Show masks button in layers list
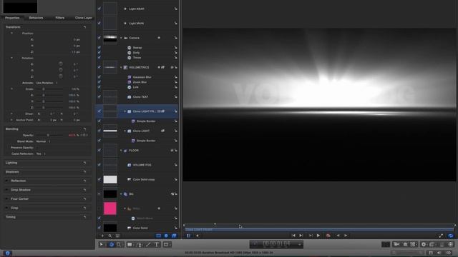The image size is (458, 257). (158, 236)
